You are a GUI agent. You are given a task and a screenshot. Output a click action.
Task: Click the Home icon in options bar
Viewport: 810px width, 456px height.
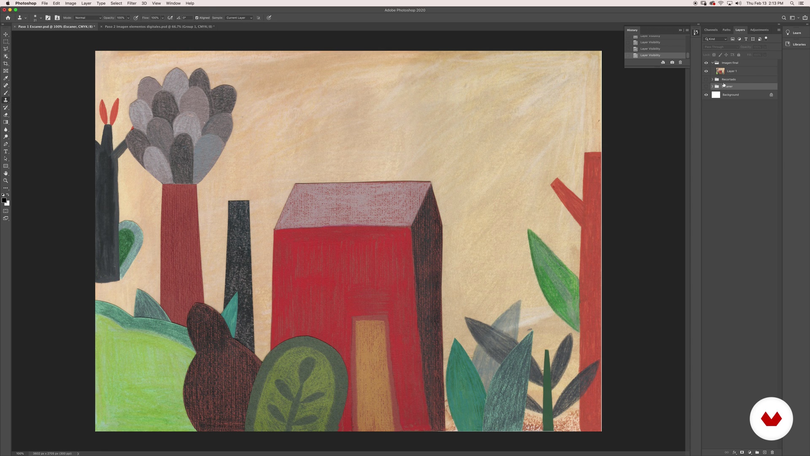8,18
